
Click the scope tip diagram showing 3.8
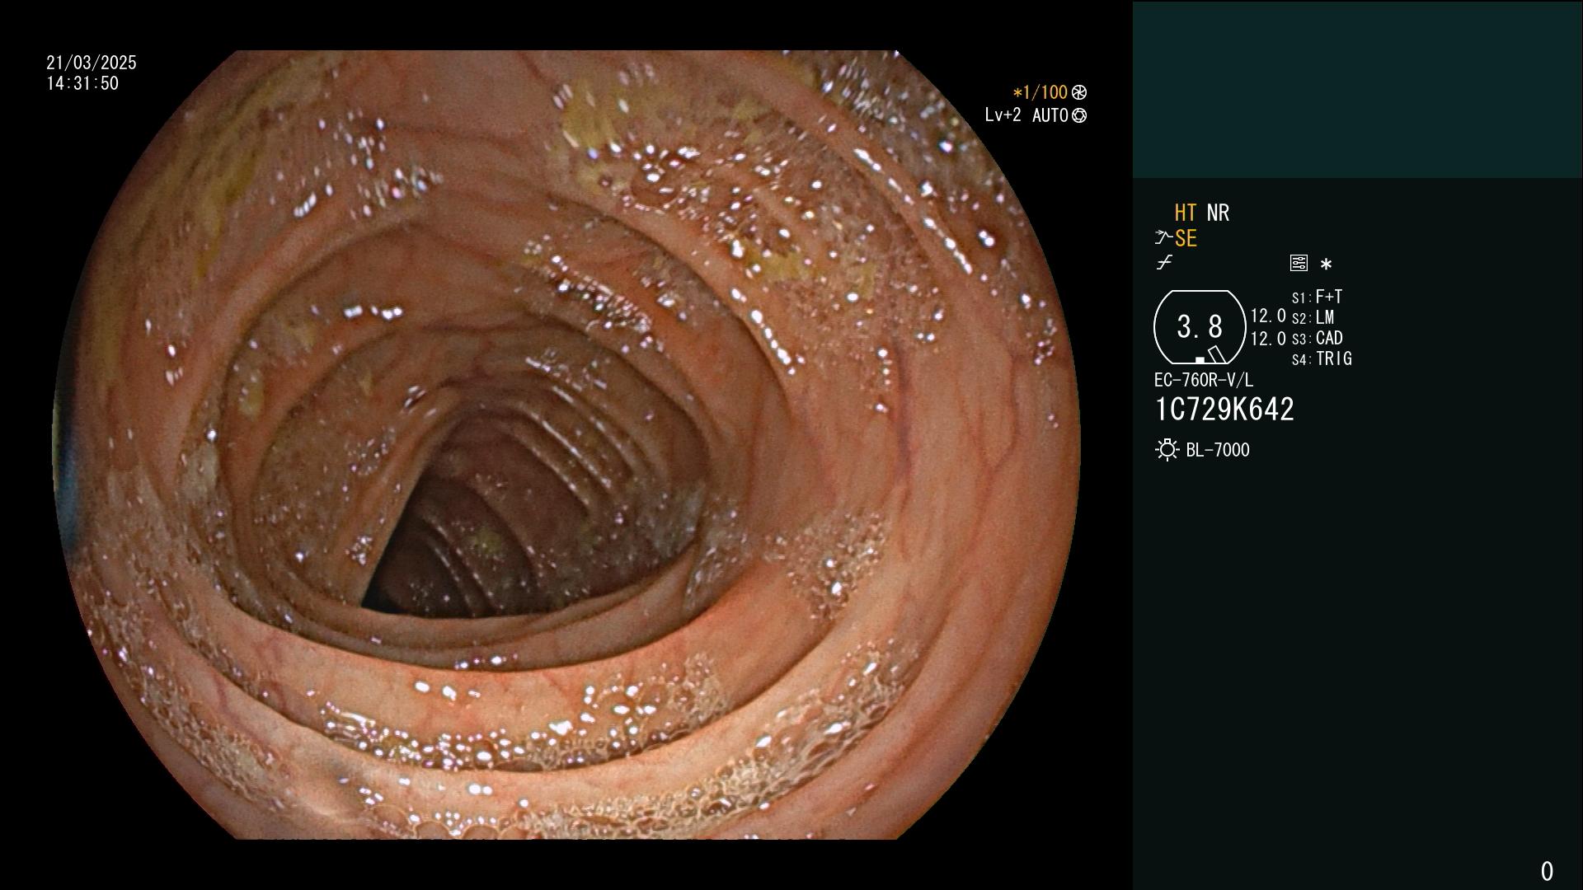1200,327
